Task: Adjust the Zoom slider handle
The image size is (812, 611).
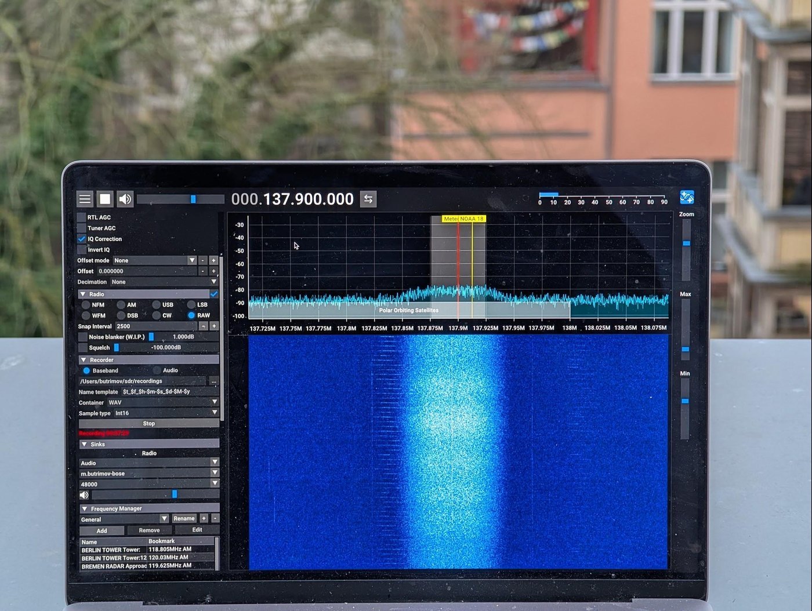Action: point(686,243)
